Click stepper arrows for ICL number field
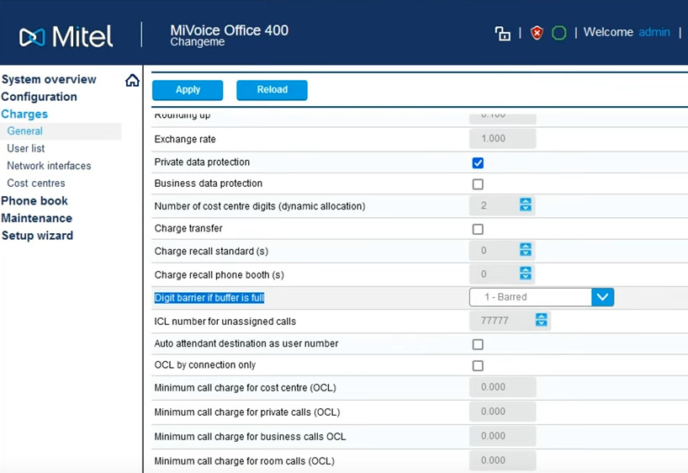 click(542, 320)
